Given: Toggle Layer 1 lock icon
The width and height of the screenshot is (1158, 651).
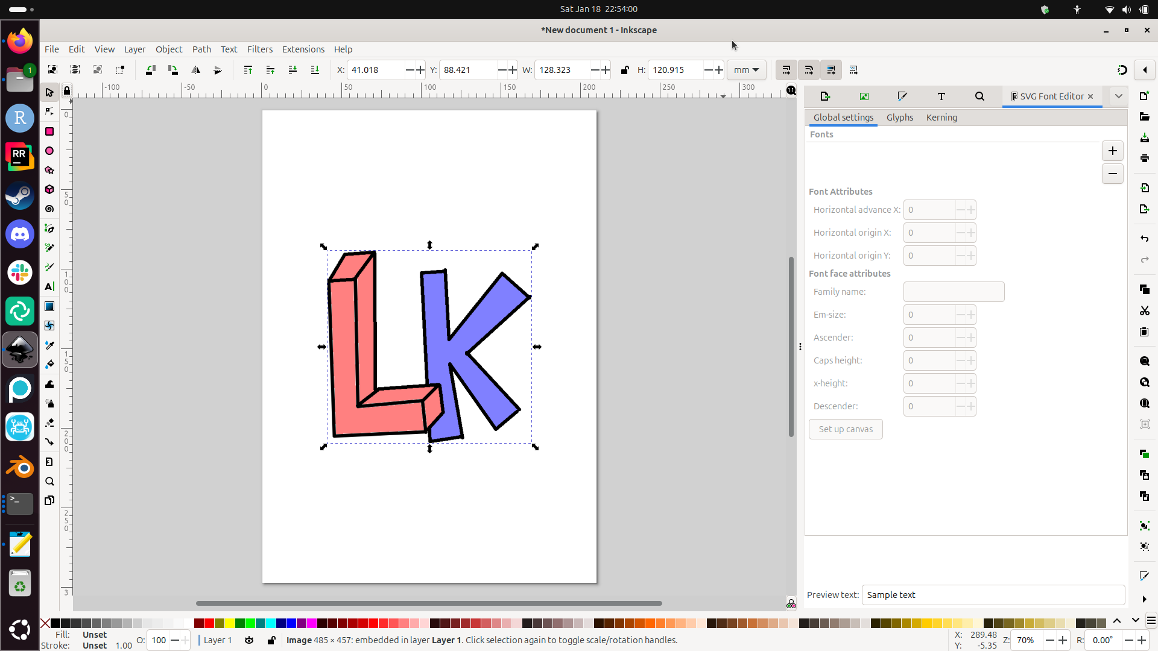Looking at the screenshot, I should (271, 640).
